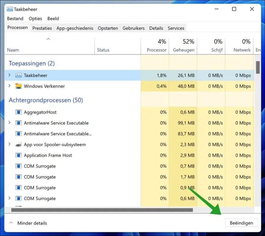Expand the Taakbeheer process row

pos(9,75)
